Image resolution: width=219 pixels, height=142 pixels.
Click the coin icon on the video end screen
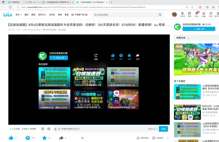coord(121,55)
